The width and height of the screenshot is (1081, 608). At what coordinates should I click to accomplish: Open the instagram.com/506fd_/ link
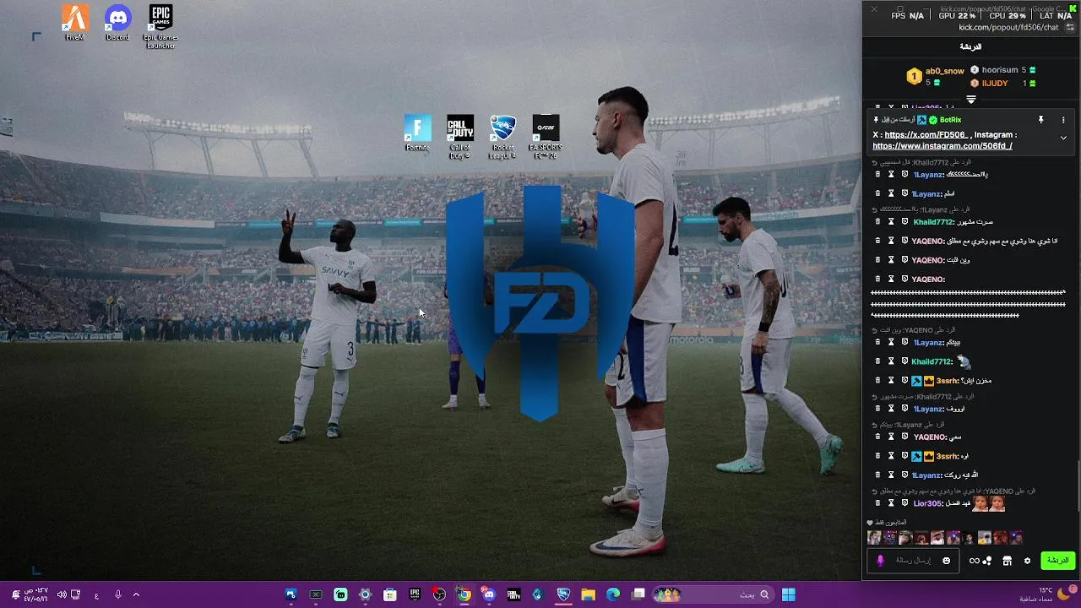[942, 146]
